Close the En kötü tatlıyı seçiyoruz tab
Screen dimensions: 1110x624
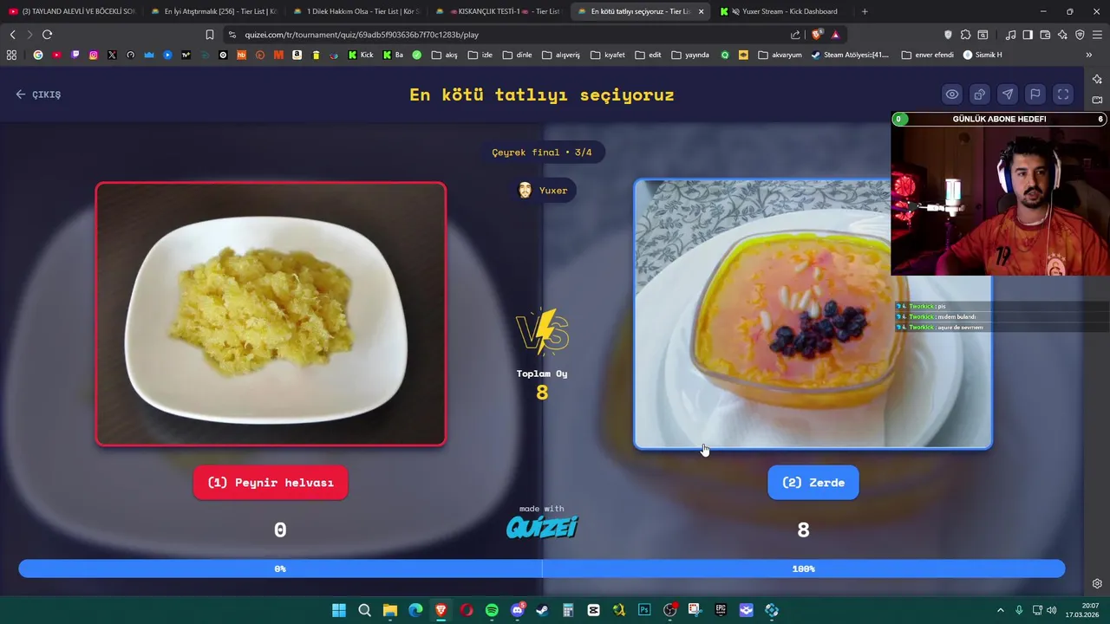tap(701, 11)
